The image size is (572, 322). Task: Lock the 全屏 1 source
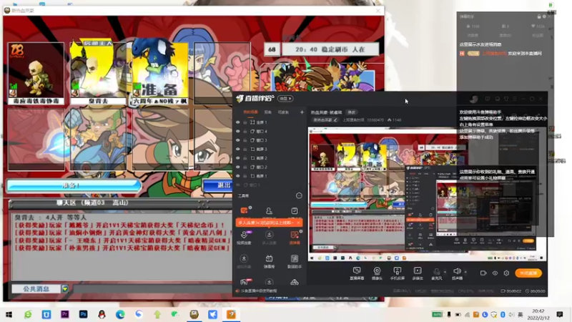pos(245,122)
